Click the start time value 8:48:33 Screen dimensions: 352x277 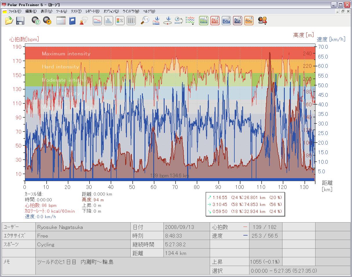click(x=187, y=236)
